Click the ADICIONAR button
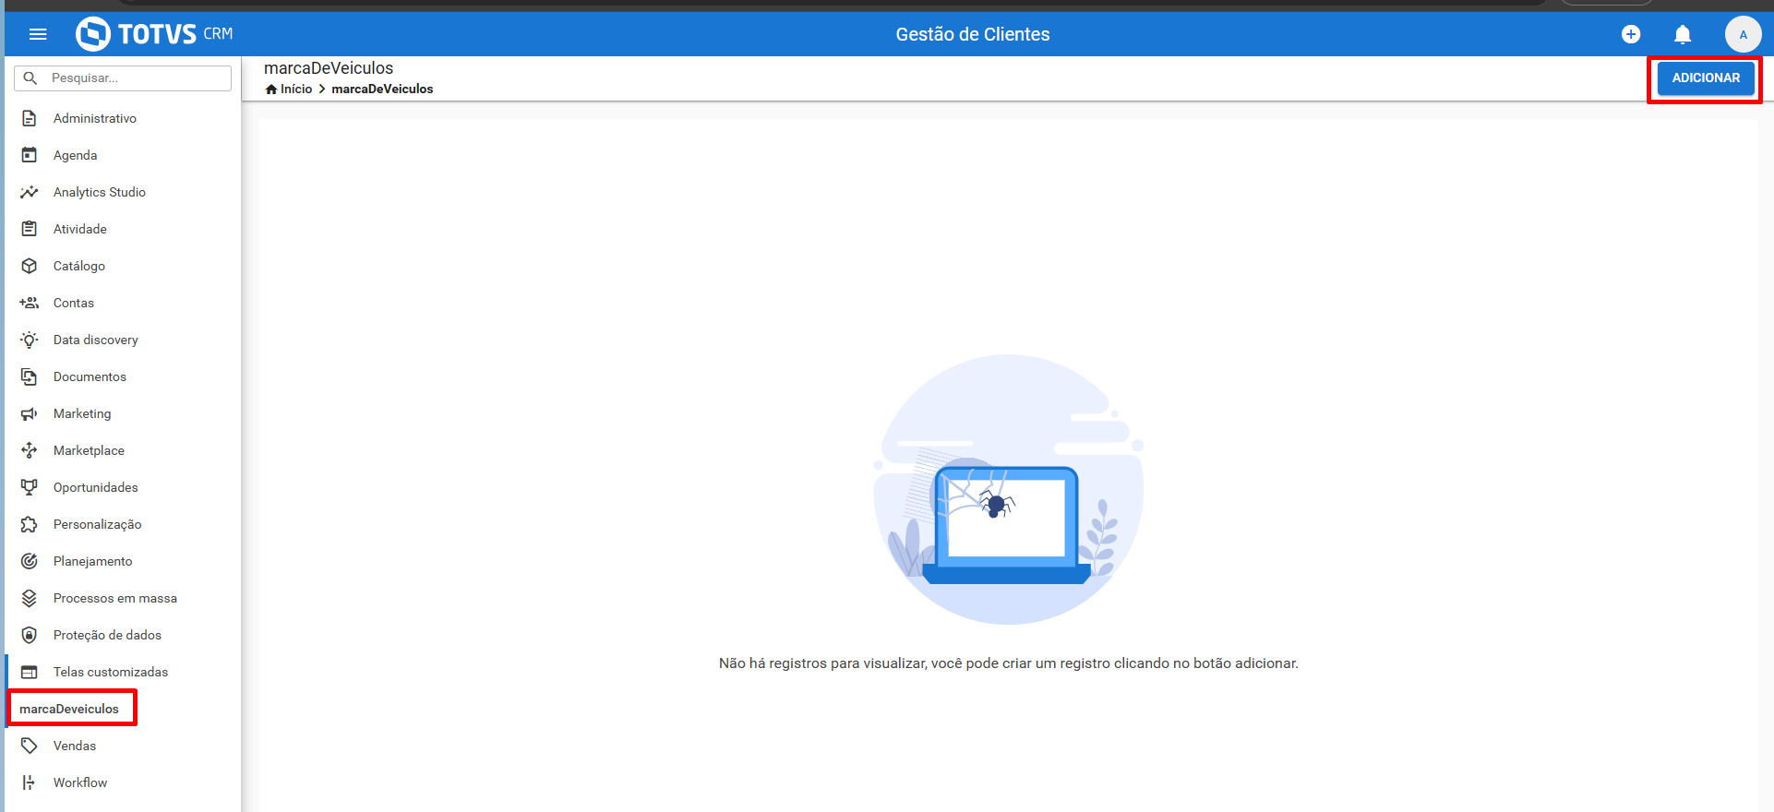1774x812 pixels. point(1706,78)
